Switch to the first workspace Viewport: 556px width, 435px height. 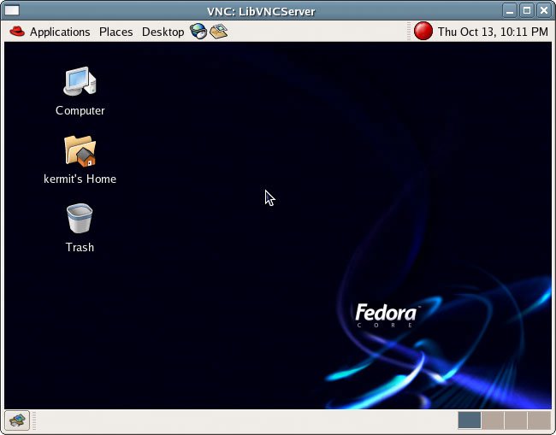470,420
